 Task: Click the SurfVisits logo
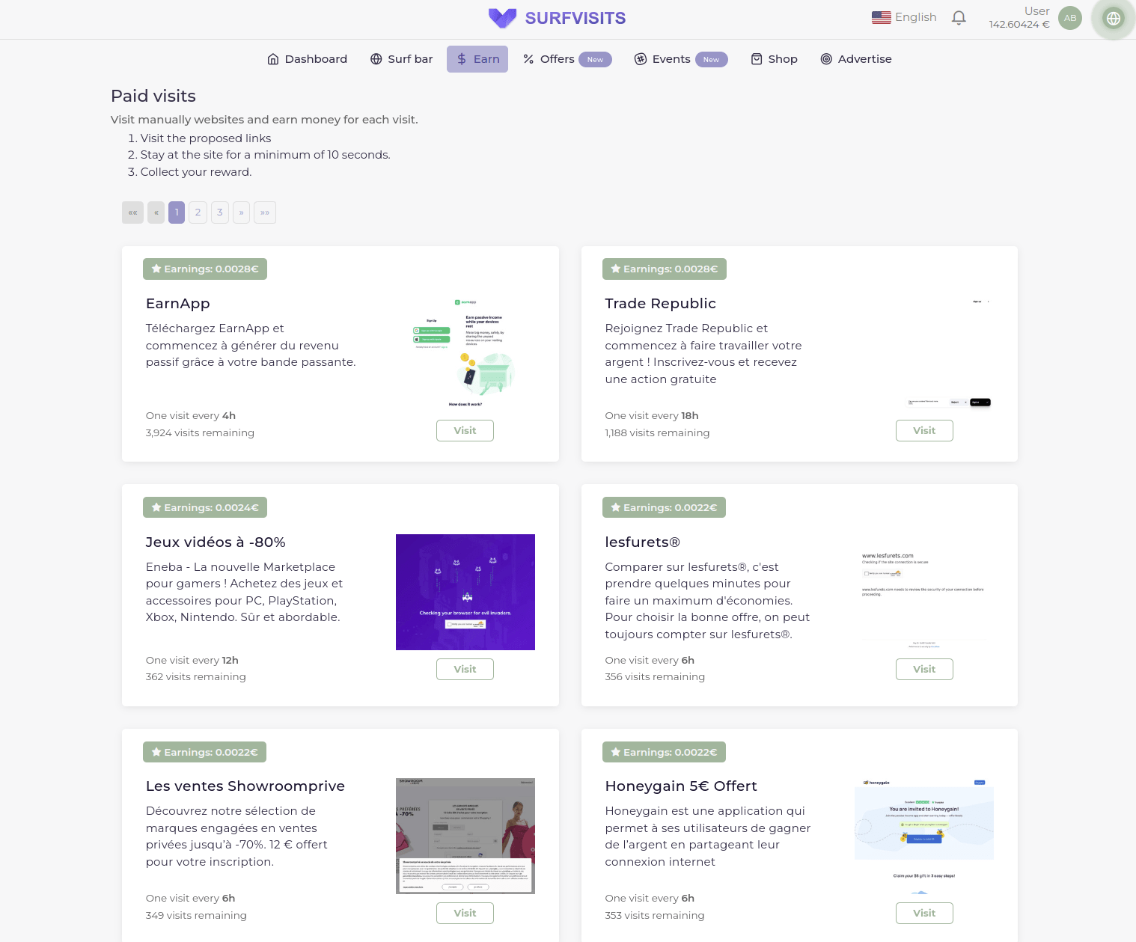[557, 18]
